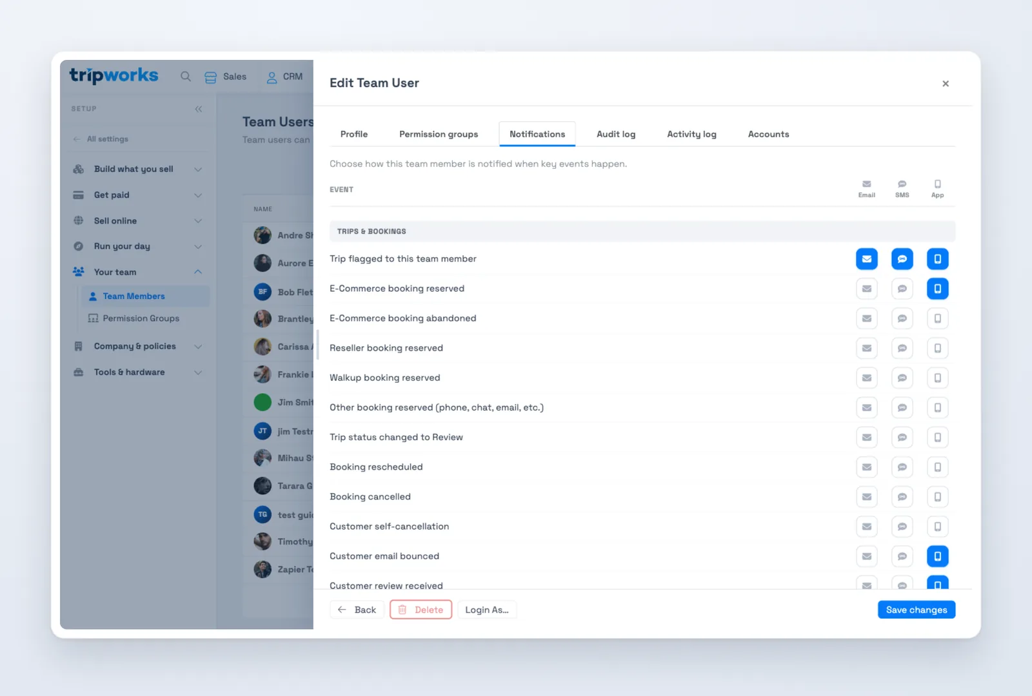Click the green Jim Smith avatar
Screen dimensions: 1032x696
(263, 402)
